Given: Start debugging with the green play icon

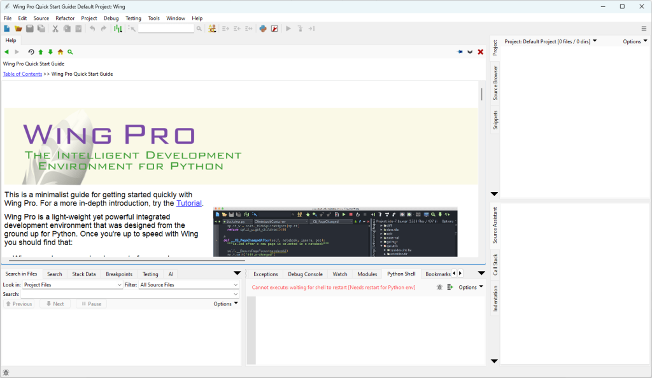Looking at the screenshot, I should (288, 29).
